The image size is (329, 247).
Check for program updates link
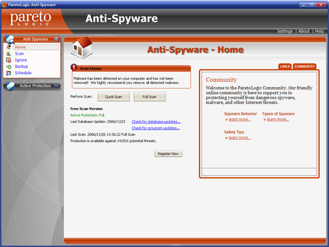[156, 128]
